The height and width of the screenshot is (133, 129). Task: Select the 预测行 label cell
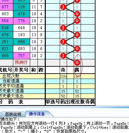point(22,62)
